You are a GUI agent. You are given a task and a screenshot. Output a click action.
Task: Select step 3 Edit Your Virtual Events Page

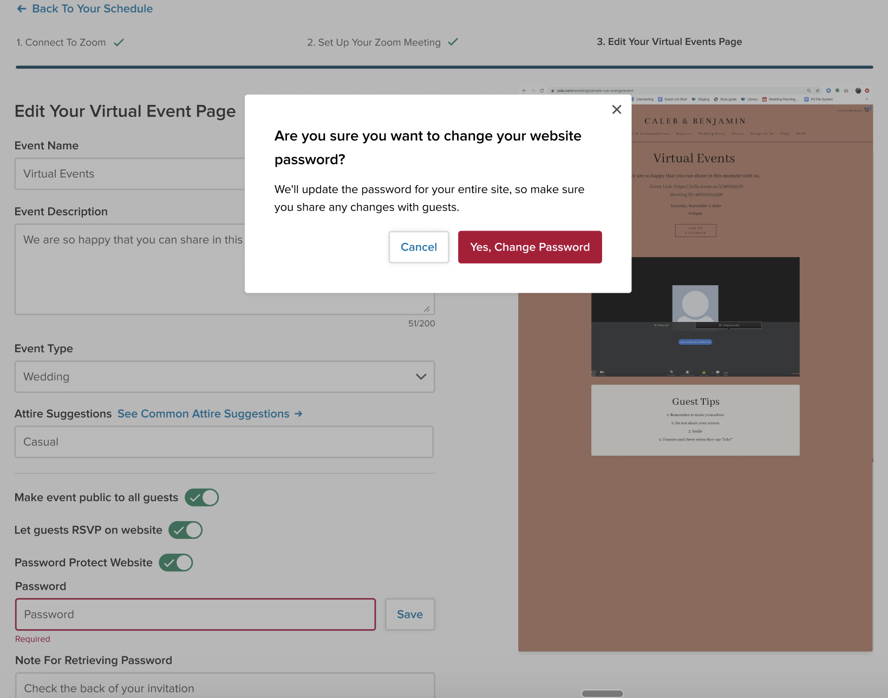point(669,42)
